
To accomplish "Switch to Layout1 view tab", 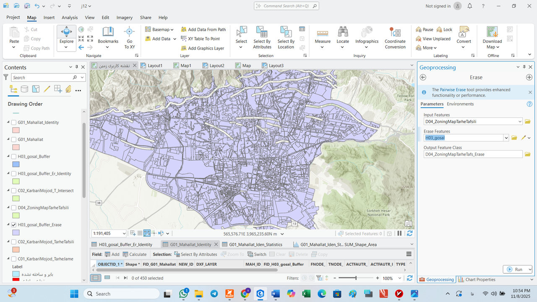I will 151,65.
